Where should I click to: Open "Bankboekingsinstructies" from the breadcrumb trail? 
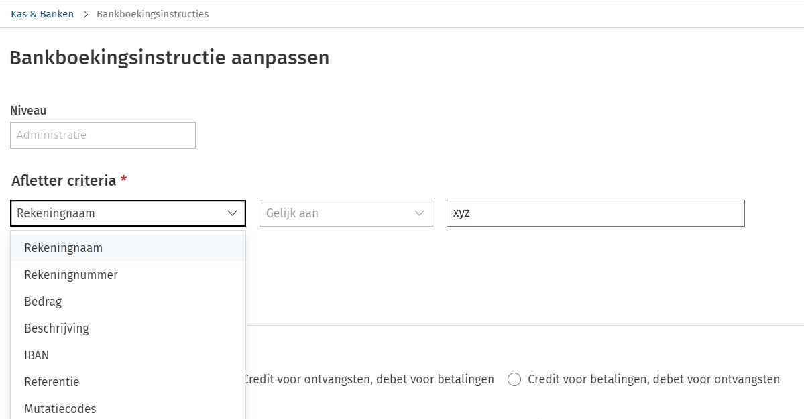pyautogui.click(x=152, y=13)
